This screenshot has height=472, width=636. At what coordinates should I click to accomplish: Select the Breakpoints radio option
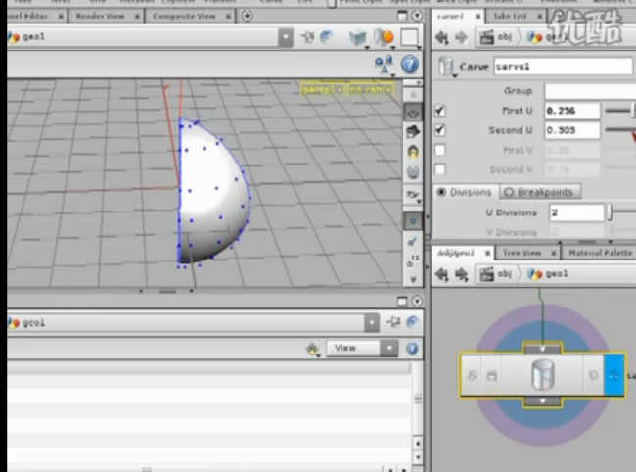540,192
